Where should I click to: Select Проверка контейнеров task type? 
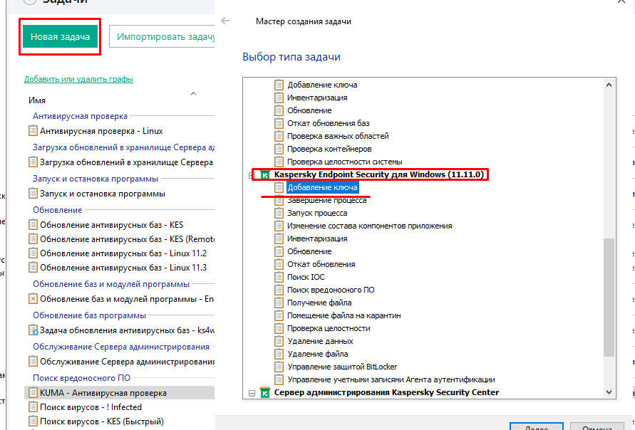pyautogui.click(x=329, y=149)
